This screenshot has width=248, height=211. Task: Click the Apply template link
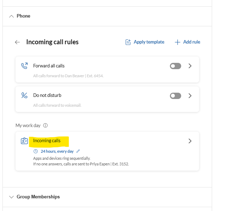pos(149,42)
